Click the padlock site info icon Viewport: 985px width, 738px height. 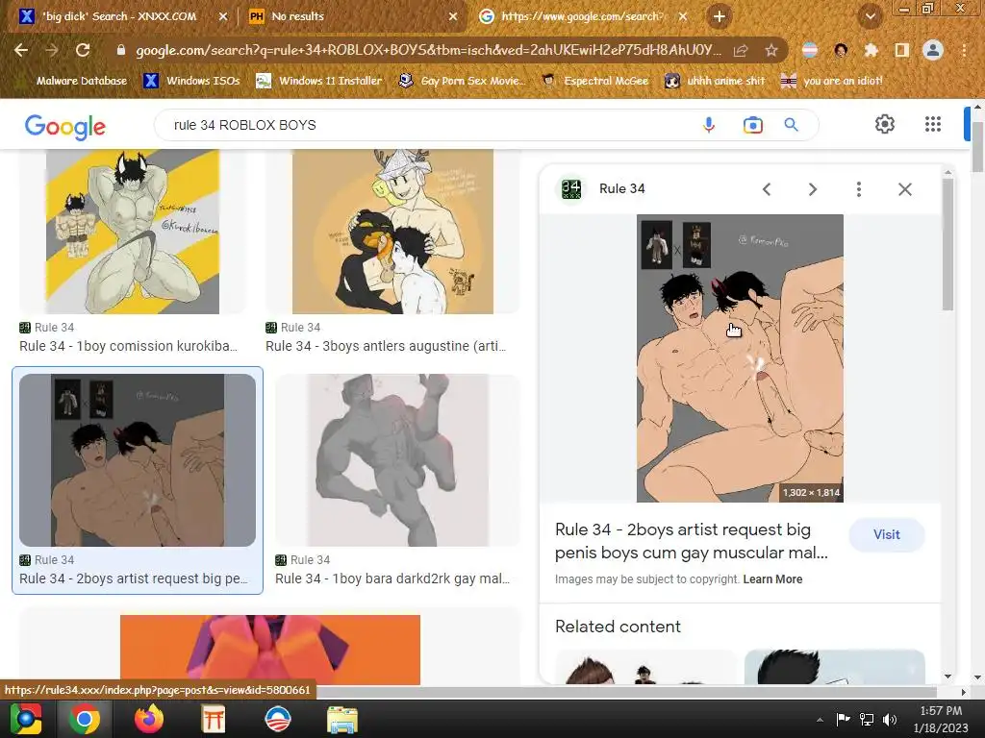[121, 50]
